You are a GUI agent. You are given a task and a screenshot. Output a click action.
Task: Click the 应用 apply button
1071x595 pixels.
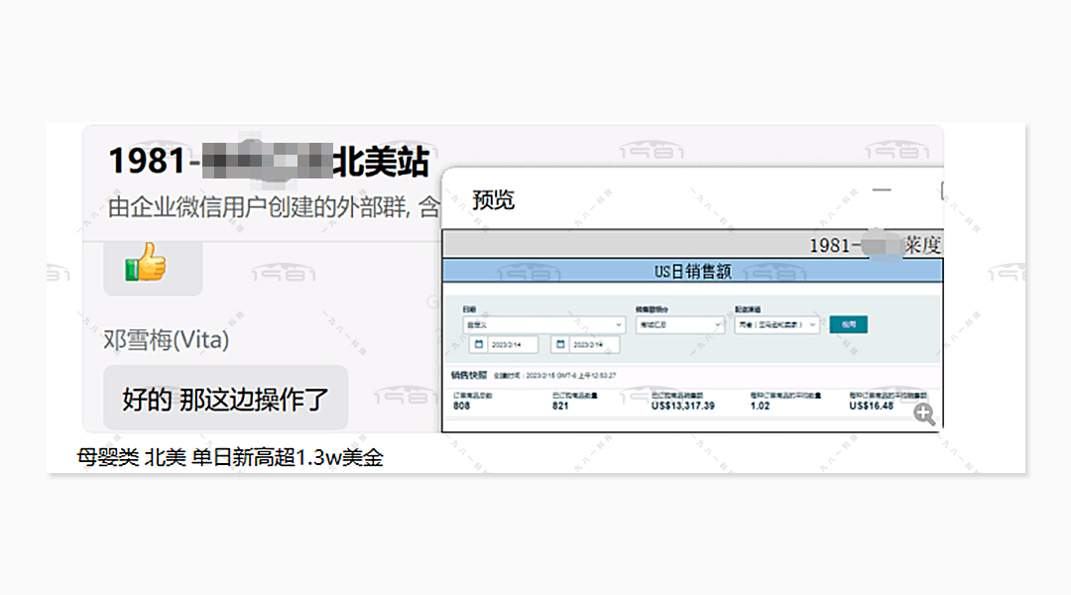[851, 324]
